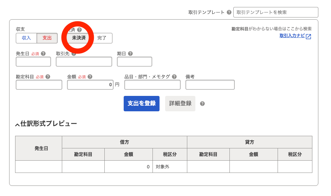Viewport: 331px width, 196px height.
Task: Open the 取引先 combo field
Action: point(84,62)
